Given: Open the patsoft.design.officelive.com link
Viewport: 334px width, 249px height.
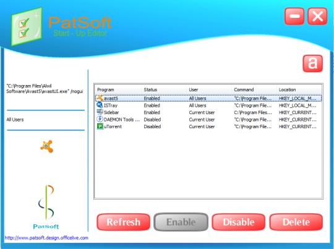Looking at the screenshot, I should (x=46, y=238).
